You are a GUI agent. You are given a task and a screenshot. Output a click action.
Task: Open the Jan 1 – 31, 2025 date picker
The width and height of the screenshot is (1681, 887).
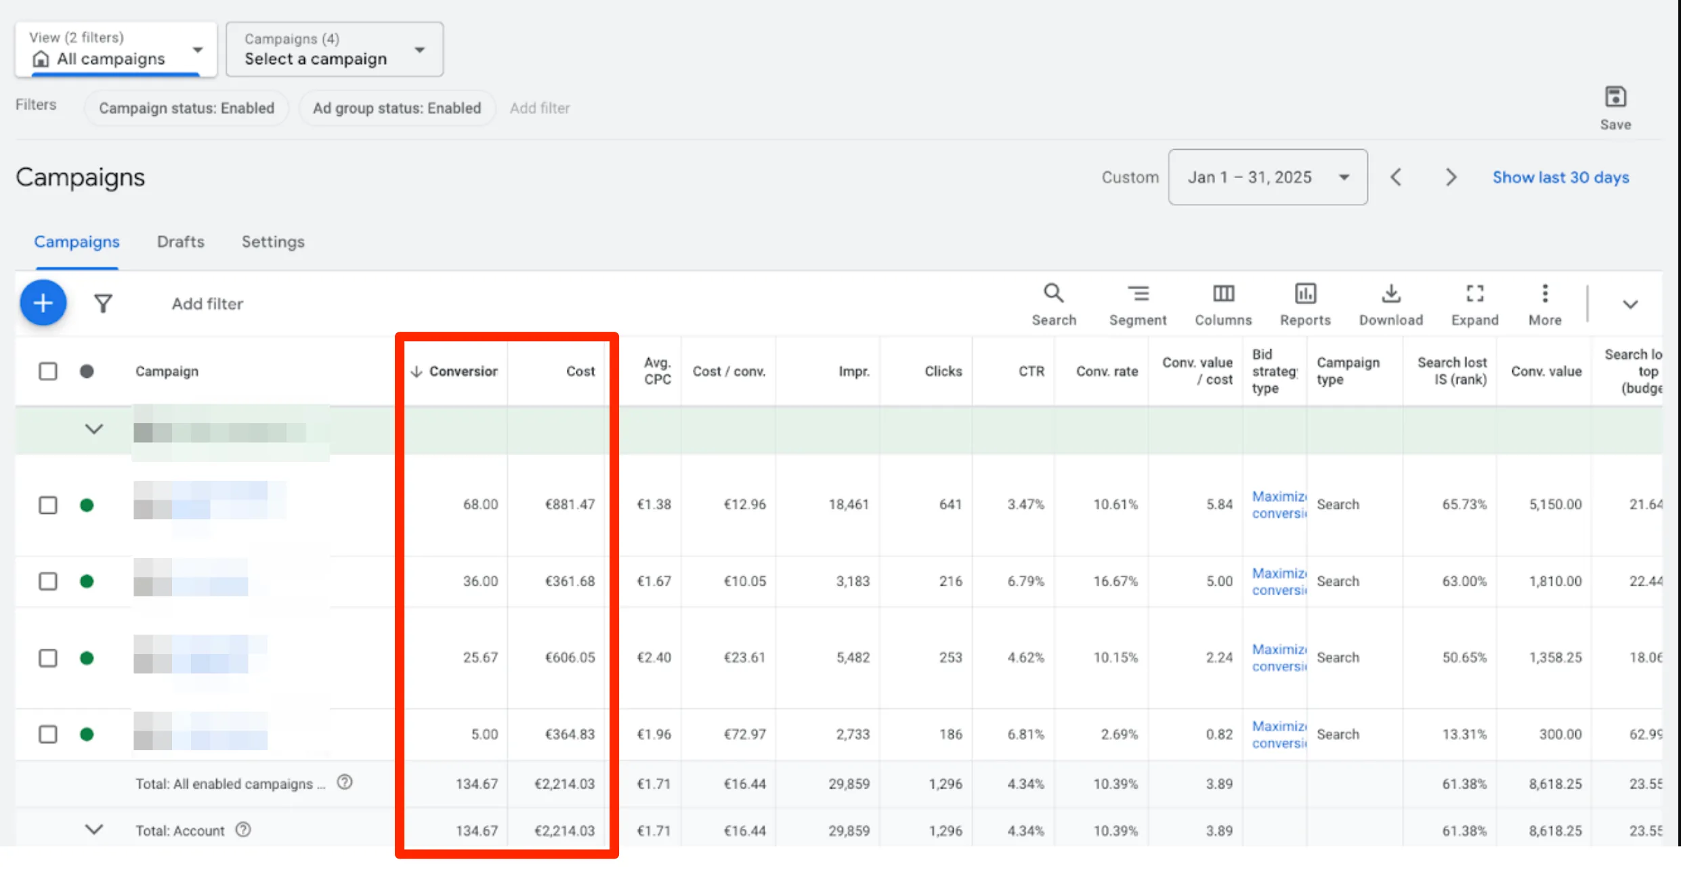(1267, 177)
